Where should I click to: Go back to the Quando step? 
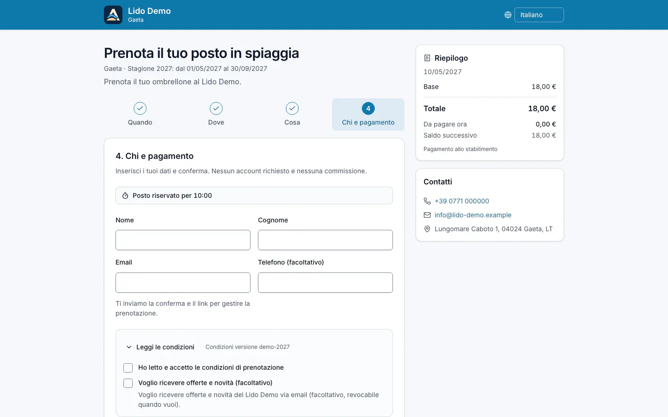(140, 114)
